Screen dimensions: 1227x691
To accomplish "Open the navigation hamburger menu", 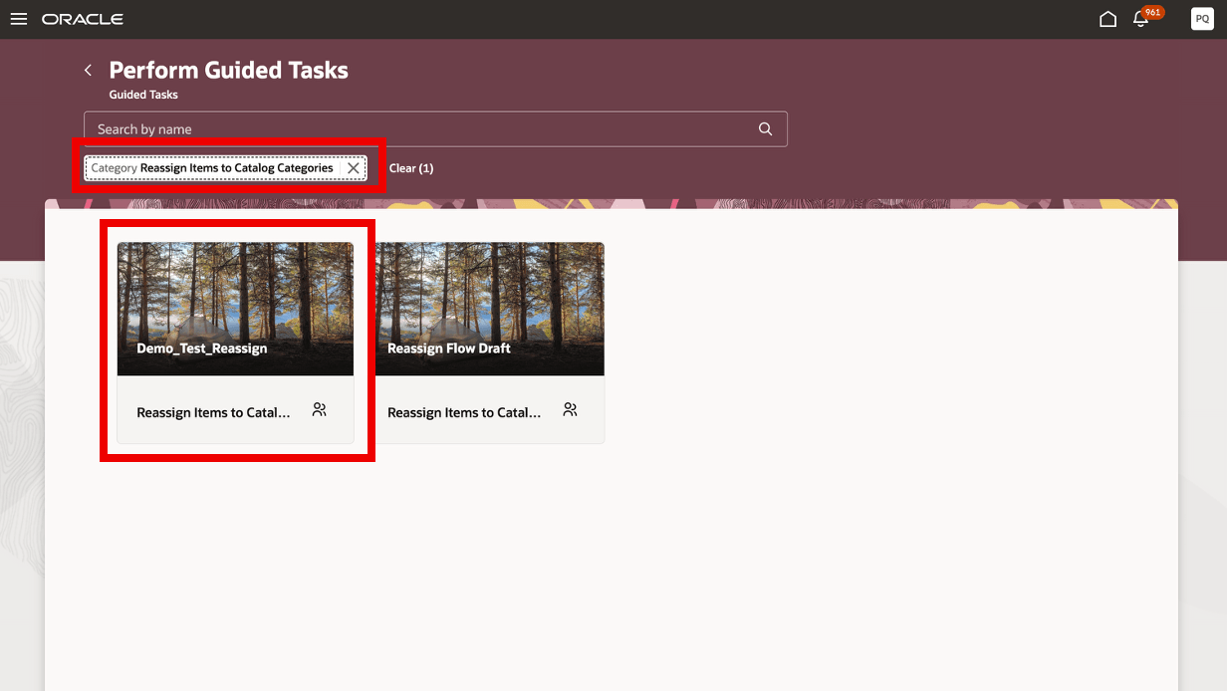I will (18, 18).
